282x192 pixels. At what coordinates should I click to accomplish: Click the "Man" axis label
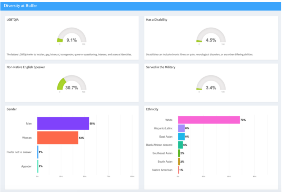pos(29,124)
